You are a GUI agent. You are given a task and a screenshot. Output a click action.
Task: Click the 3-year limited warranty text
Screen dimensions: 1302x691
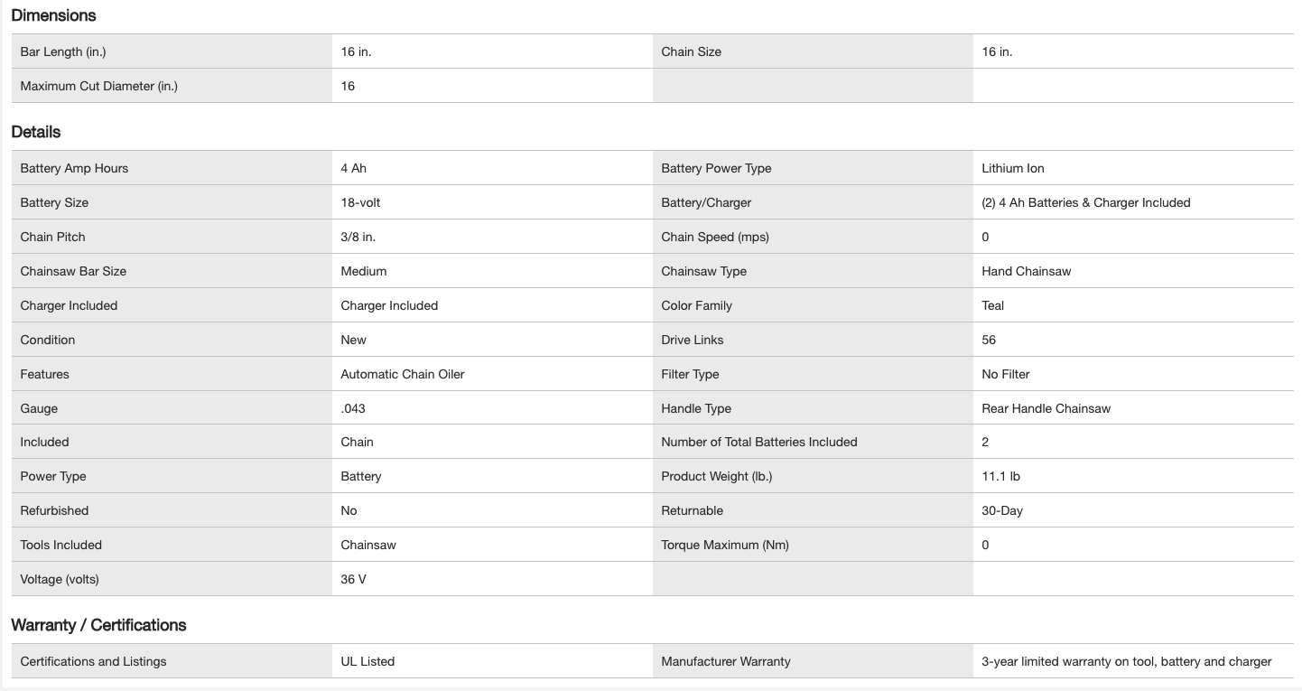click(1126, 661)
